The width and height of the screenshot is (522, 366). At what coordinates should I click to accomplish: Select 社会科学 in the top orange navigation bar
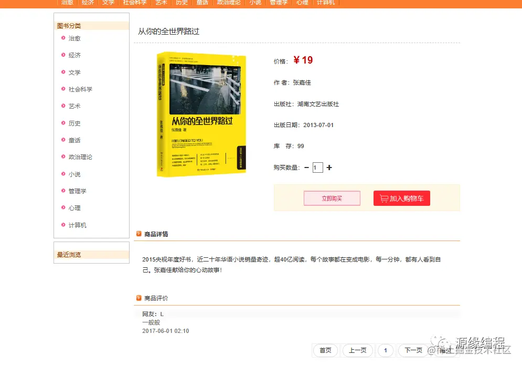135,2
